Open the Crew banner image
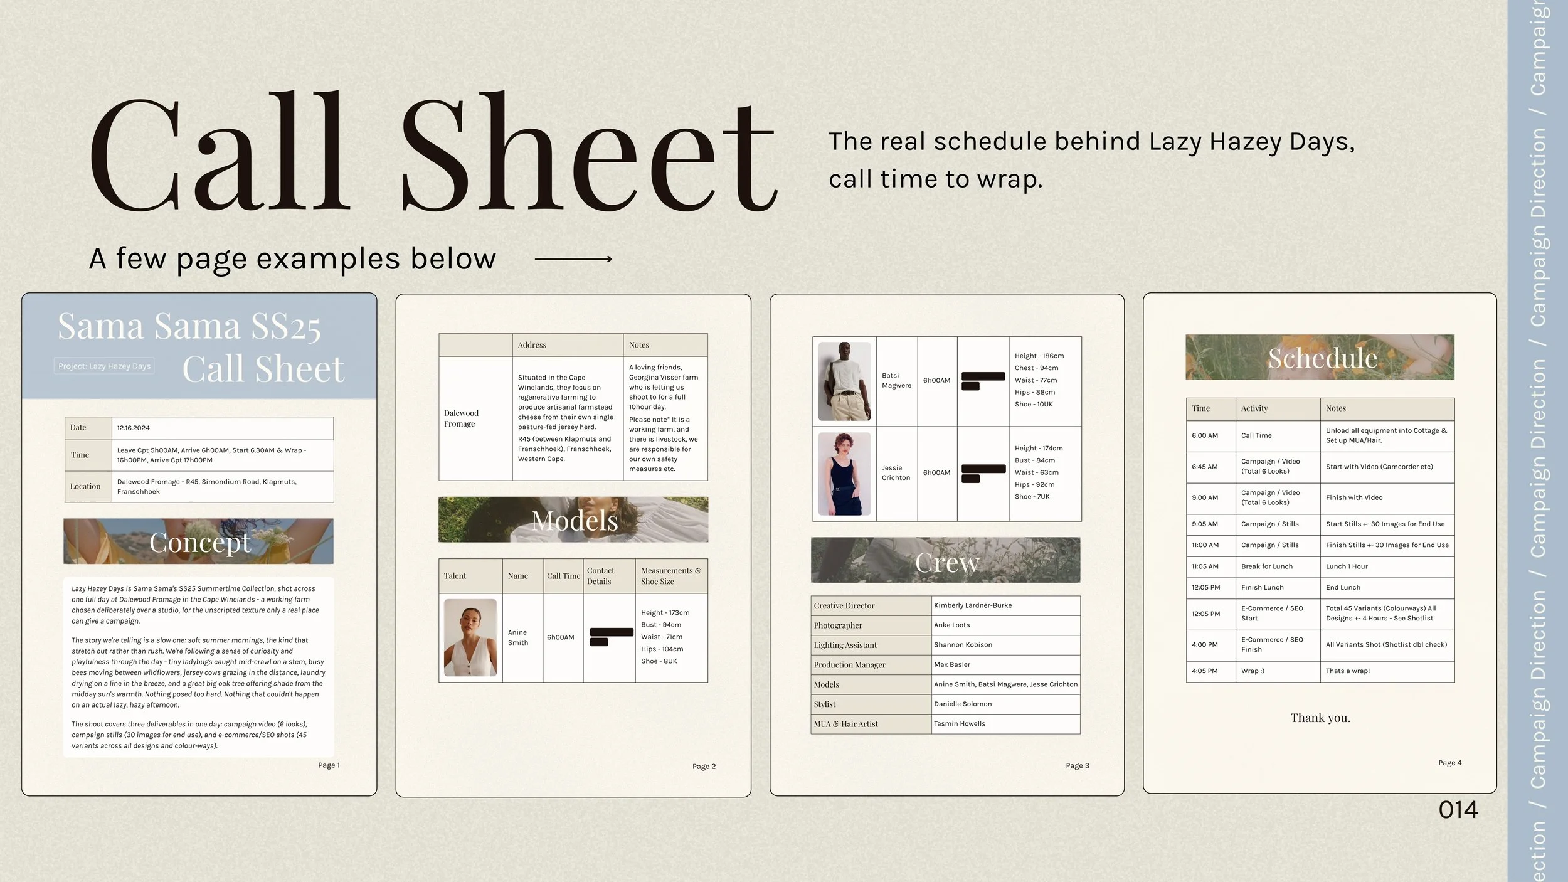 (946, 560)
